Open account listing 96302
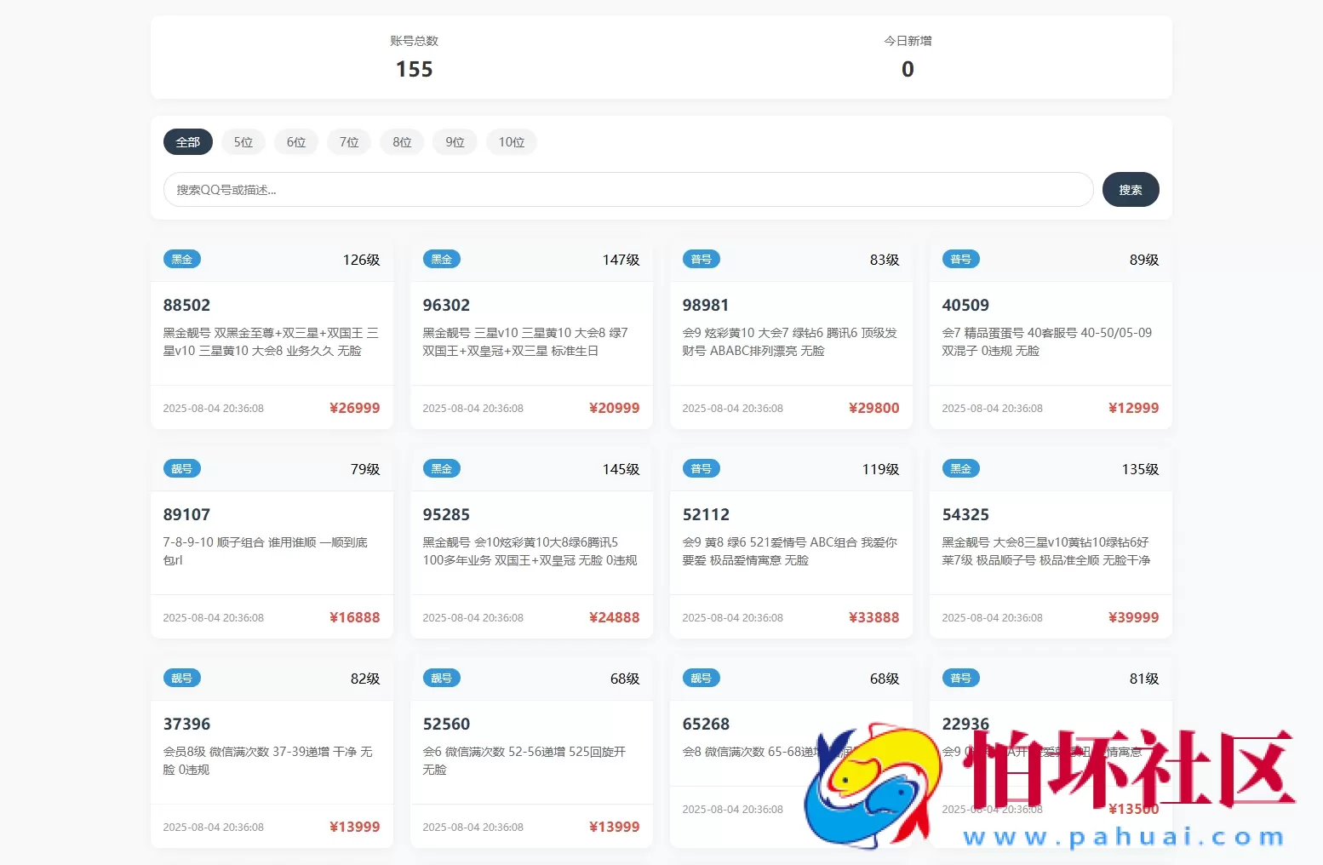 point(446,305)
